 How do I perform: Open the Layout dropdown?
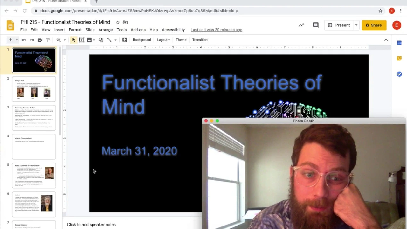163,40
